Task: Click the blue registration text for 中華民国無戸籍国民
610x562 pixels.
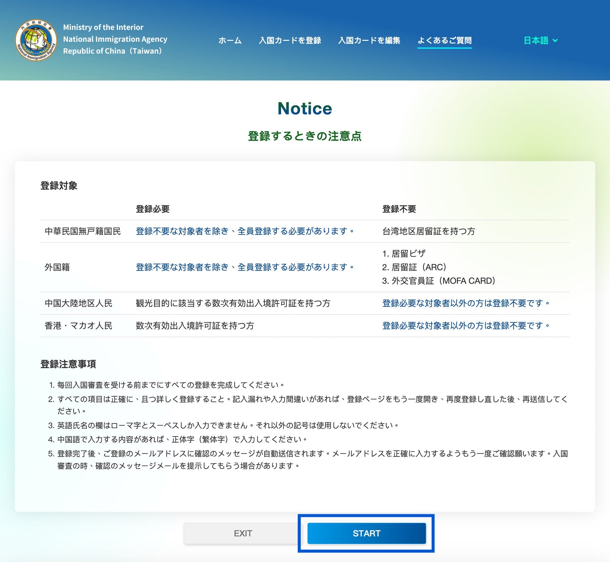Action: coord(245,231)
